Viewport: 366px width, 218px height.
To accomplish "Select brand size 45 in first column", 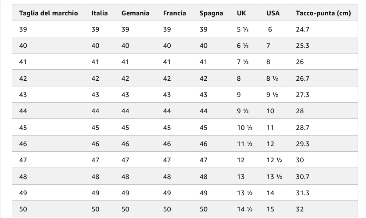I will coord(23,128).
